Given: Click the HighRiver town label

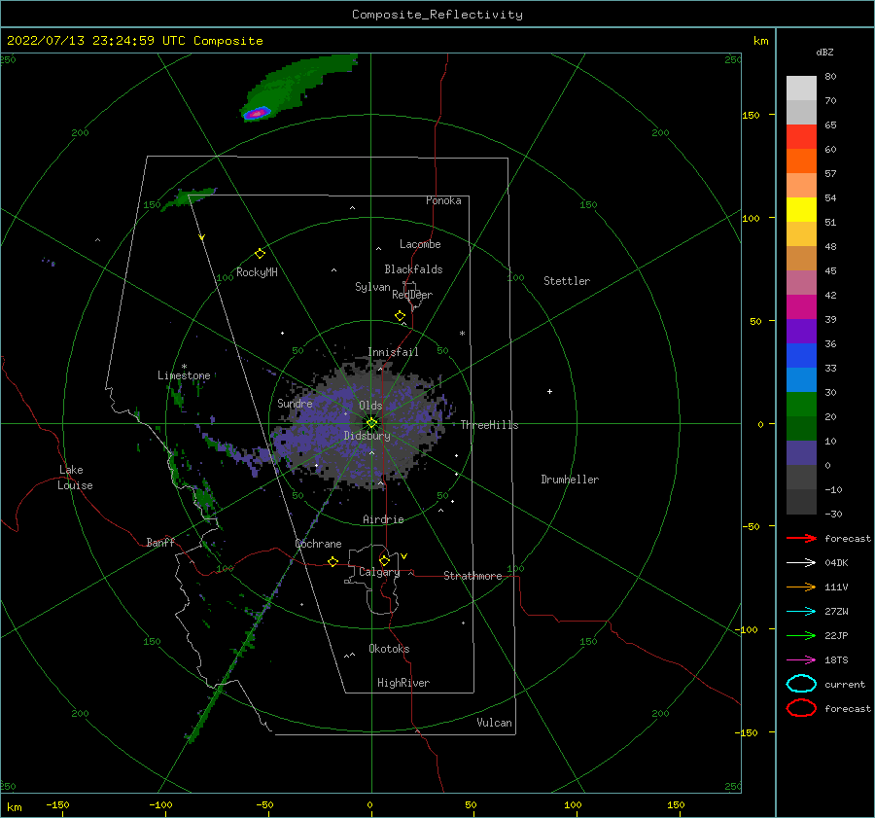Looking at the screenshot, I should click(x=403, y=684).
